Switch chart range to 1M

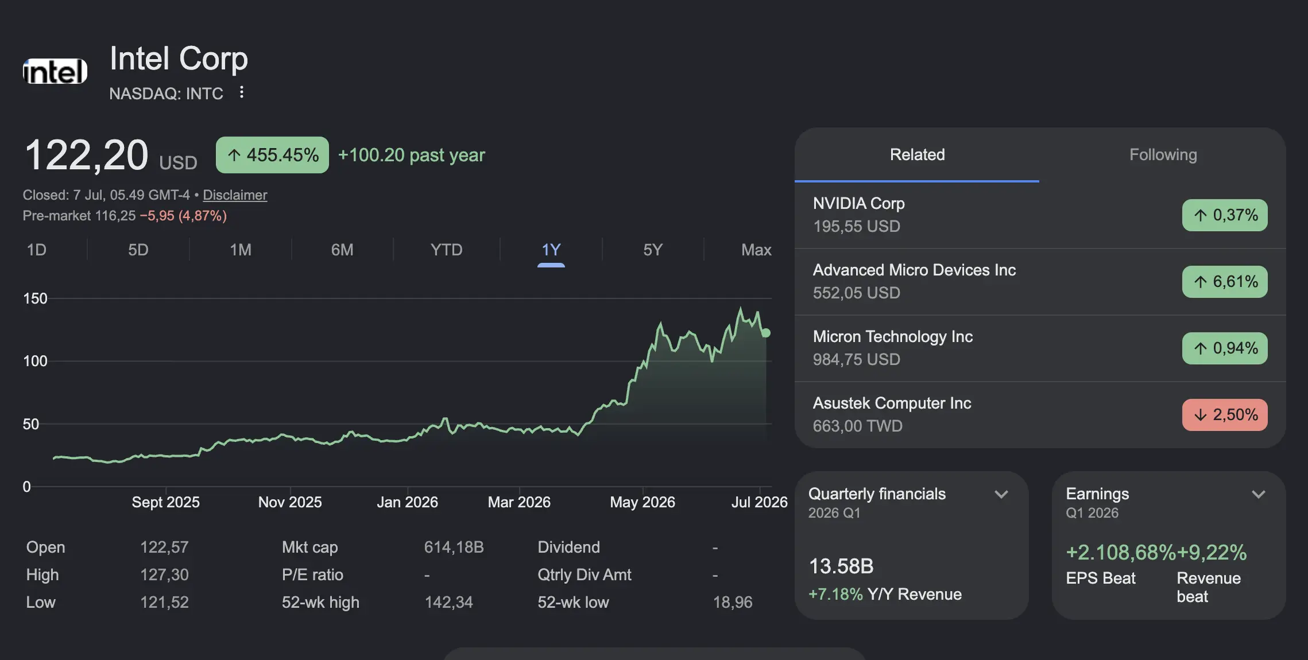click(241, 250)
